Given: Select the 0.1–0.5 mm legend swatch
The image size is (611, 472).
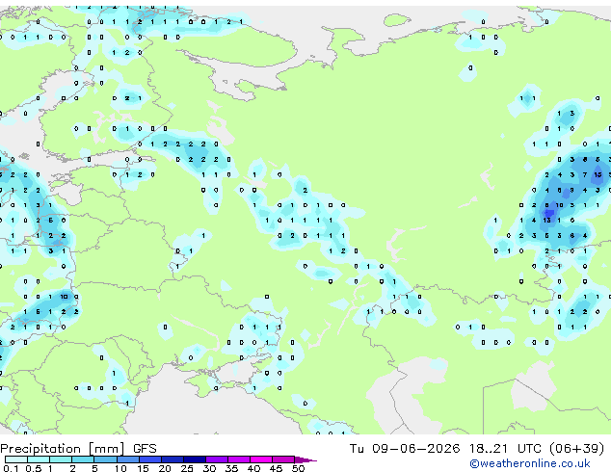Looking at the screenshot, I should coord(16,459).
